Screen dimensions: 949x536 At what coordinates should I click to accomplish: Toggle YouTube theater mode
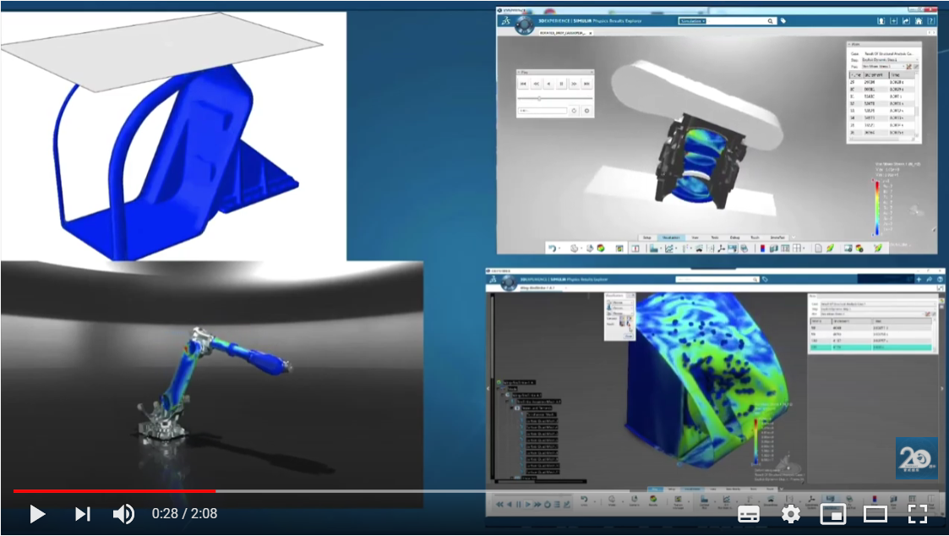[875, 515]
